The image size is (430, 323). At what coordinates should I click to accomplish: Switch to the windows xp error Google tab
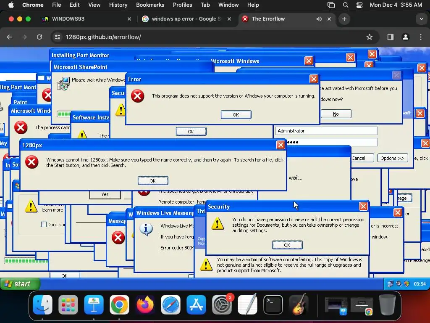pyautogui.click(x=186, y=19)
